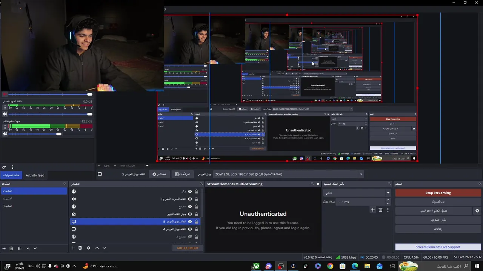Move the selected source up in the list

click(97, 248)
